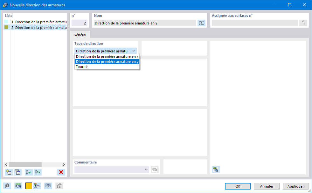
Task: Click the Annuler button
Action: 267,186
